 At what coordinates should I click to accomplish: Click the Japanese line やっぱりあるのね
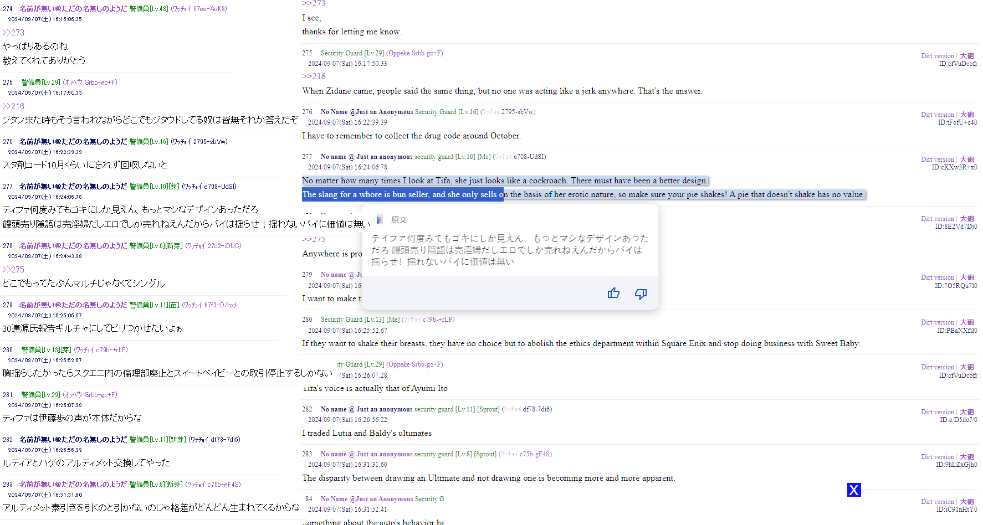[x=35, y=47]
